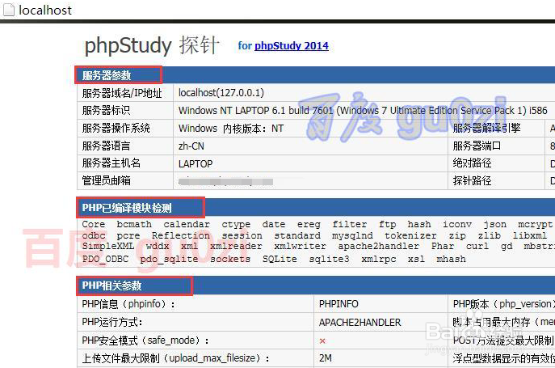Click the standard module name

pos(297,235)
